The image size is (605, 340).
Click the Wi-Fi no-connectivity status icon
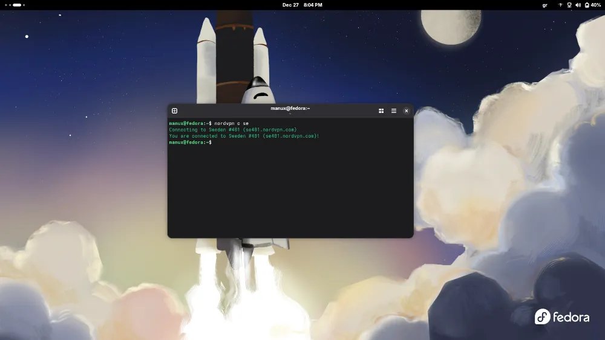(x=561, y=5)
